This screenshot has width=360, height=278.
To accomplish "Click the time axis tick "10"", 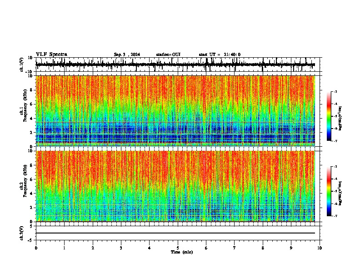I will pyautogui.click(x=320, y=248).
